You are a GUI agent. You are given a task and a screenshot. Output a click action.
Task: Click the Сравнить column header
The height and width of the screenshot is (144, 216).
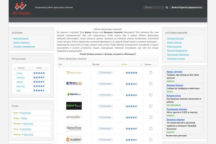click(x=148, y=64)
